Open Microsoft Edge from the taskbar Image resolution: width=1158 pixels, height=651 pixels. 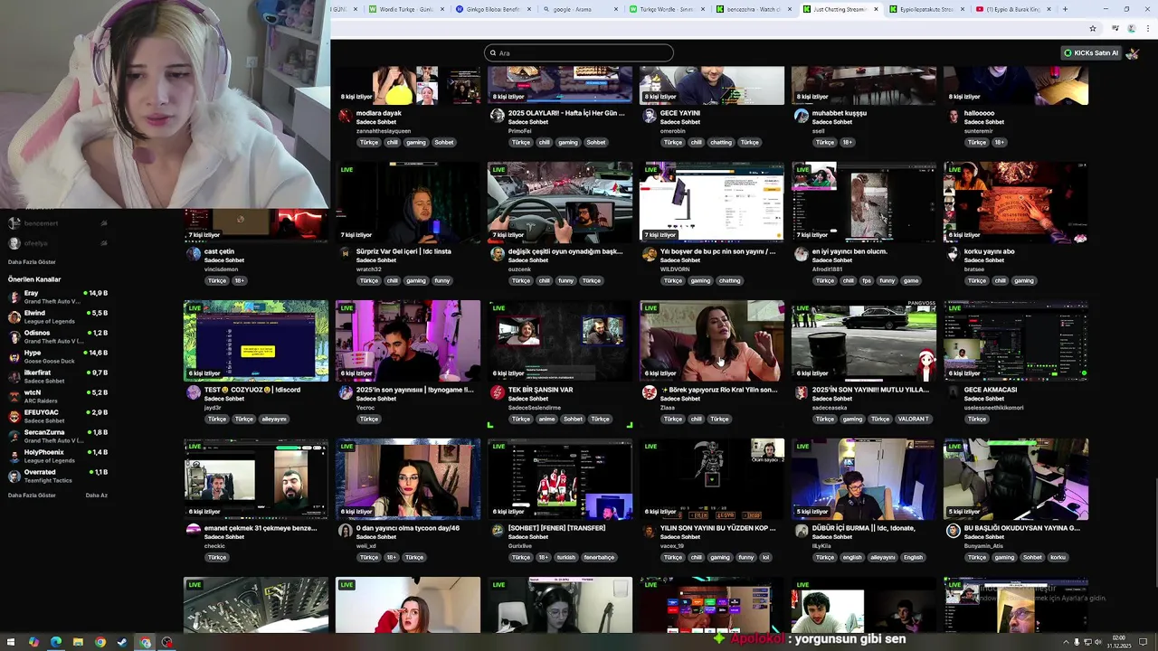pos(56,642)
